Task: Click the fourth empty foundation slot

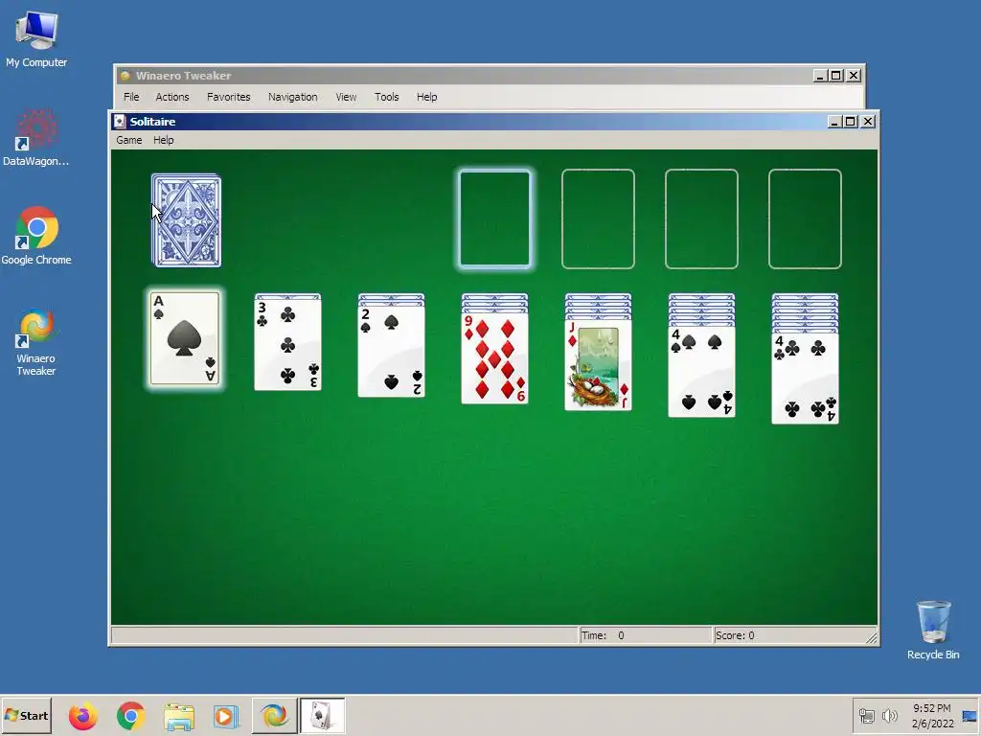Action: (805, 219)
